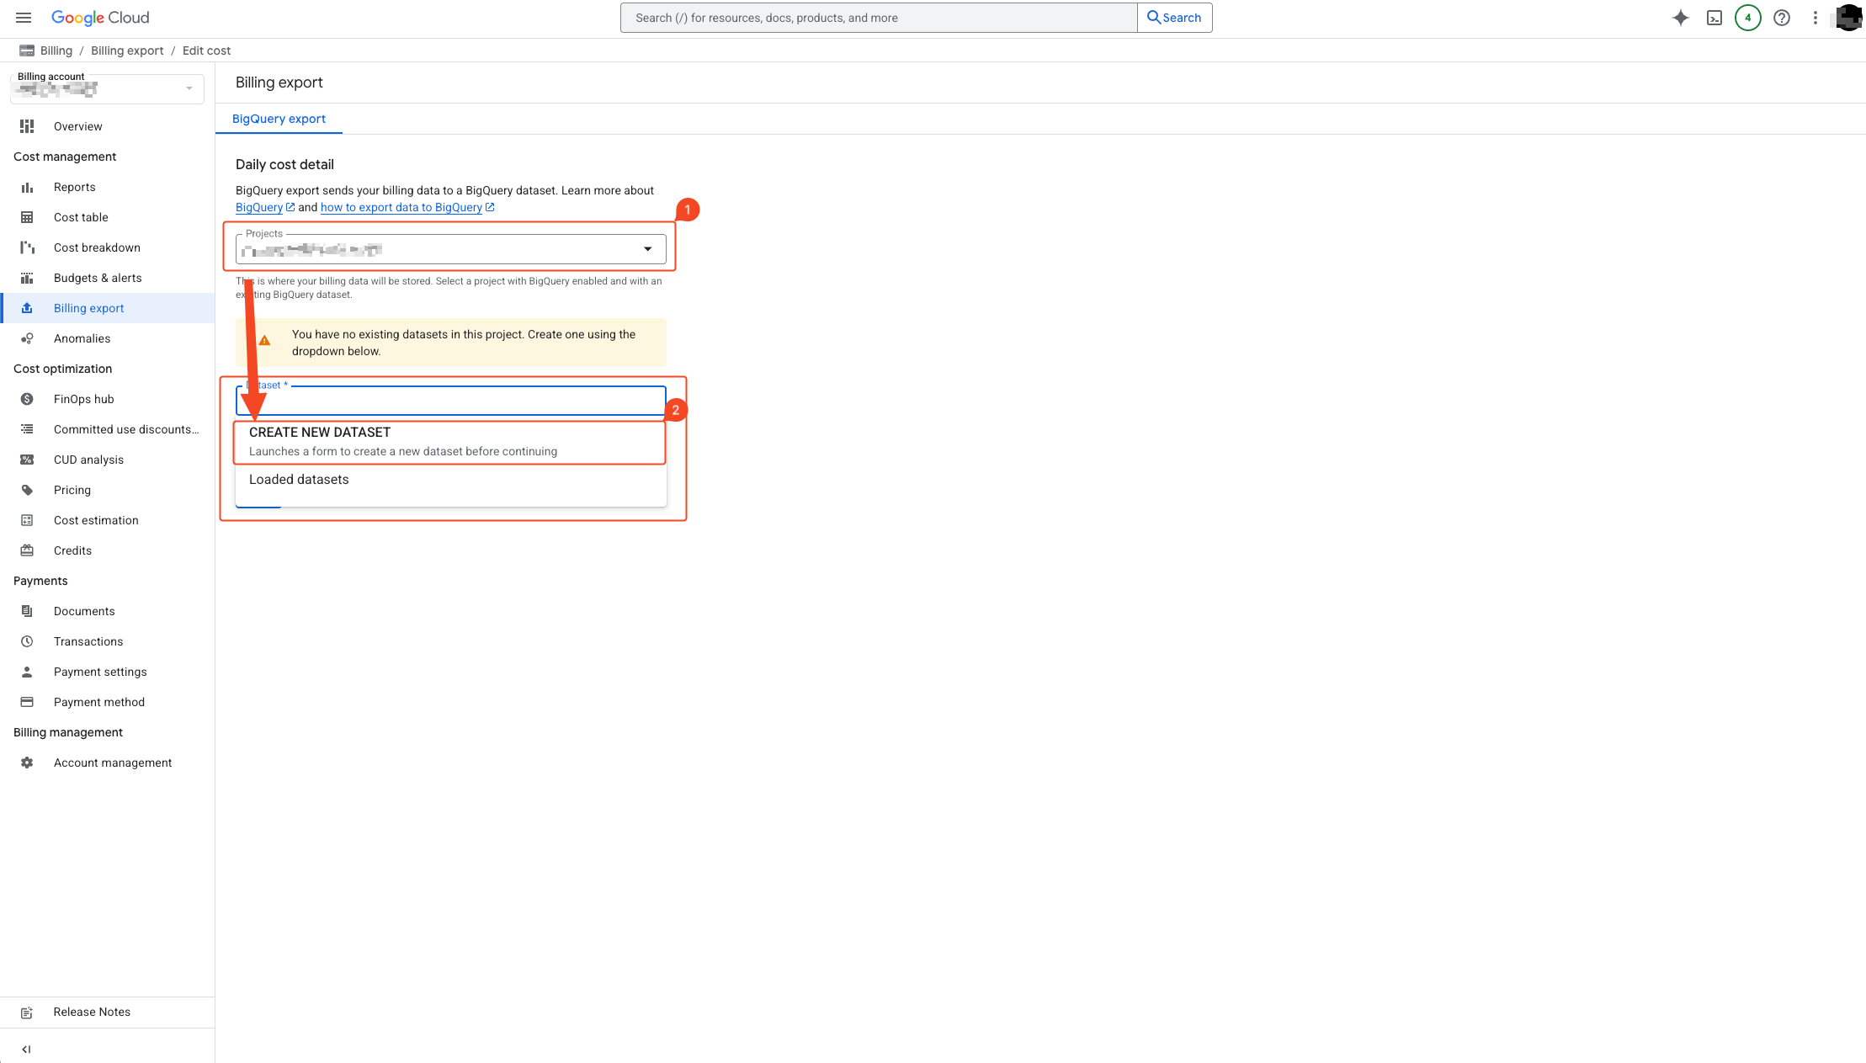Click the CUD analysis percent icon
The image size is (1866, 1063).
[27, 460]
